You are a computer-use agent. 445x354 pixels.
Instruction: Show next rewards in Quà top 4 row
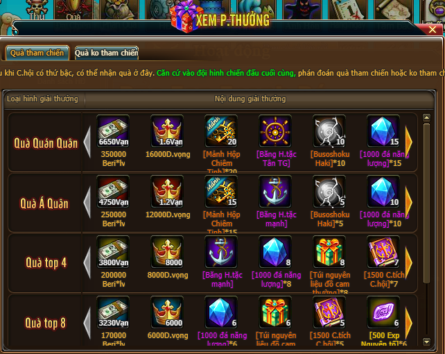[x=409, y=262]
